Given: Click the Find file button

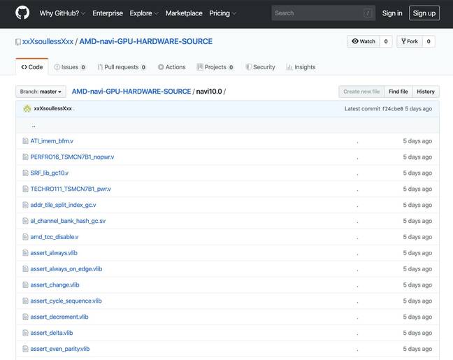Looking at the screenshot, I should (x=398, y=92).
